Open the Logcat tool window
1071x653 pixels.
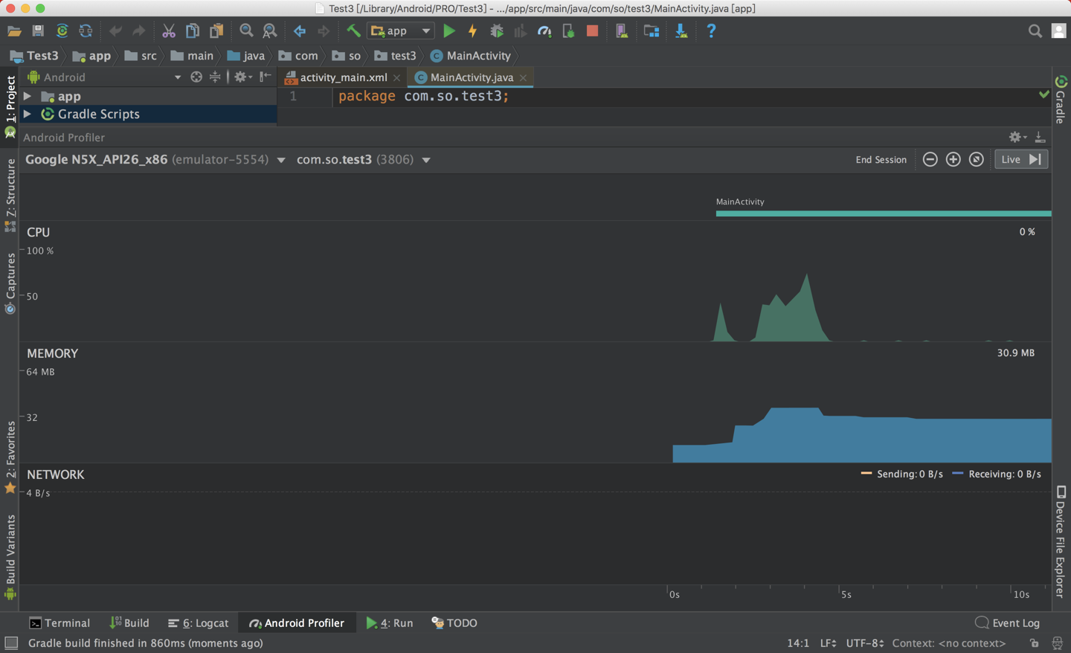(198, 623)
